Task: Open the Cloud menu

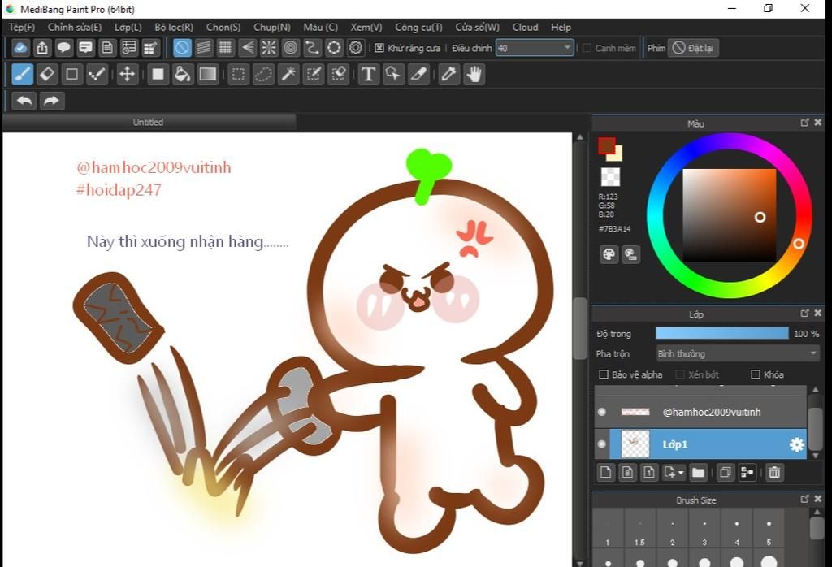Action: [x=526, y=27]
